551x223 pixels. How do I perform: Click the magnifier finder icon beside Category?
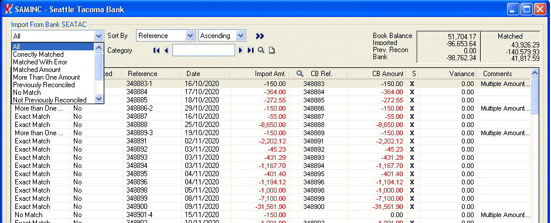(x=261, y=50)
